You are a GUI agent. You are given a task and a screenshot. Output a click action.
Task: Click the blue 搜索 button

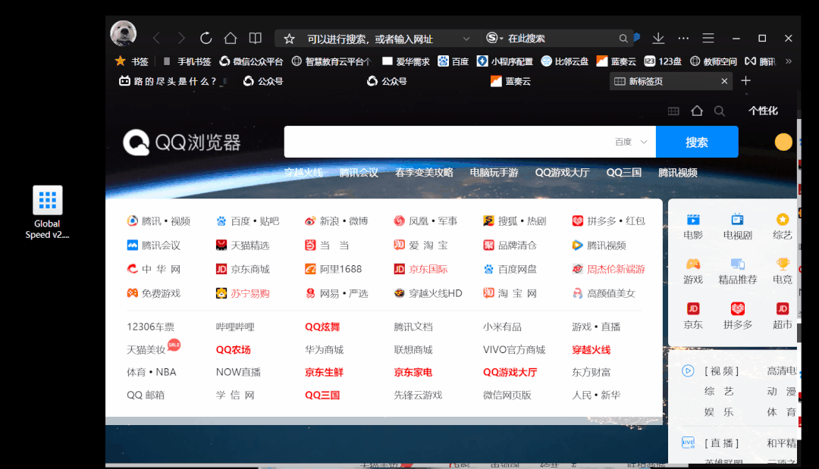click(697, 142)
